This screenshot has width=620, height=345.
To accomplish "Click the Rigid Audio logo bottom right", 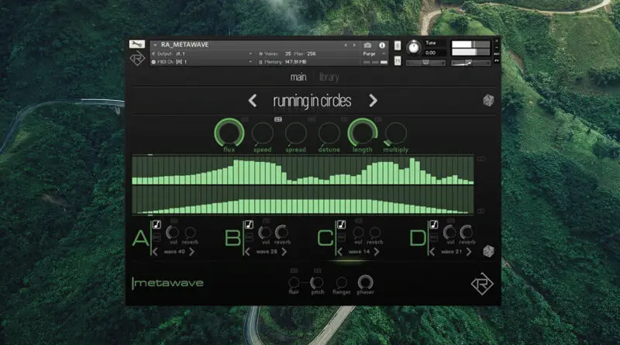I will (x=482, y=284).
